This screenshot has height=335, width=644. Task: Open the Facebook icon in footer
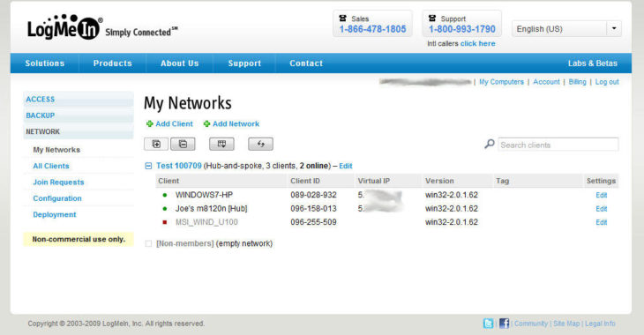click(504, 324)
